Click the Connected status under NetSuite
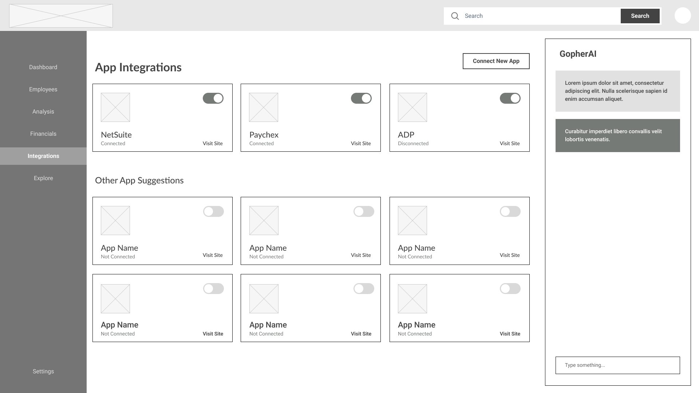The image size is (699, 393). point(113,143)
